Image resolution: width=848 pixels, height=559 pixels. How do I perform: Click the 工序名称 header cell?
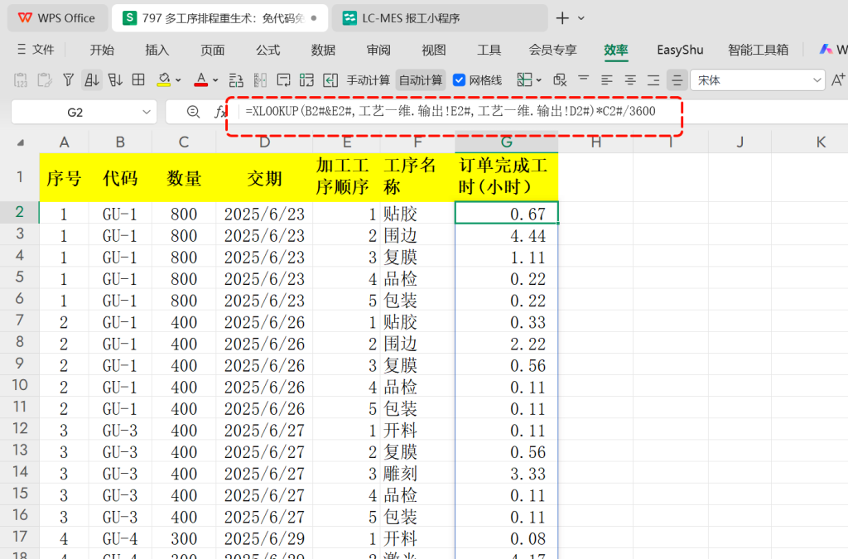click(x=417, y=176)
